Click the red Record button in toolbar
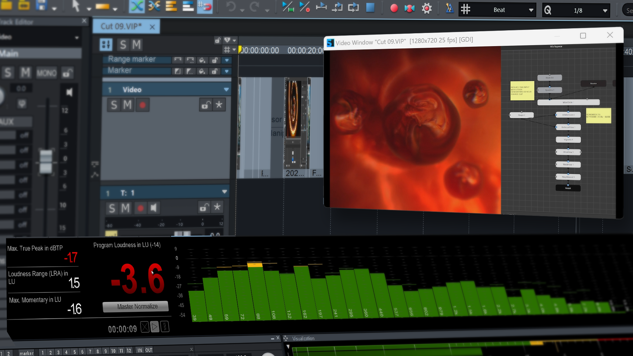 [x=394, y=8]
